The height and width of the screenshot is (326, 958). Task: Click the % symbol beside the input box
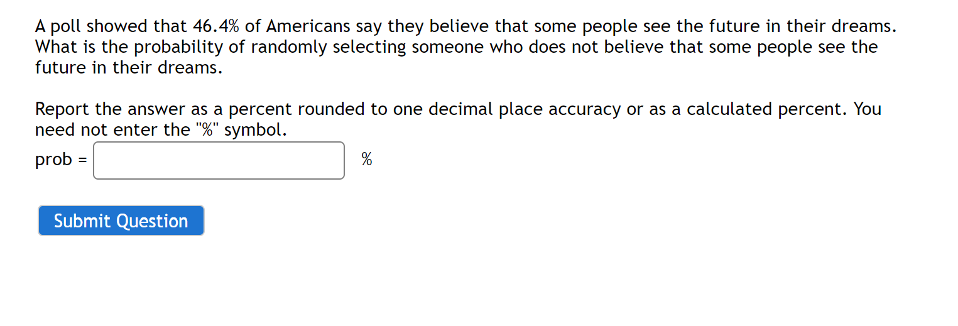367,160
